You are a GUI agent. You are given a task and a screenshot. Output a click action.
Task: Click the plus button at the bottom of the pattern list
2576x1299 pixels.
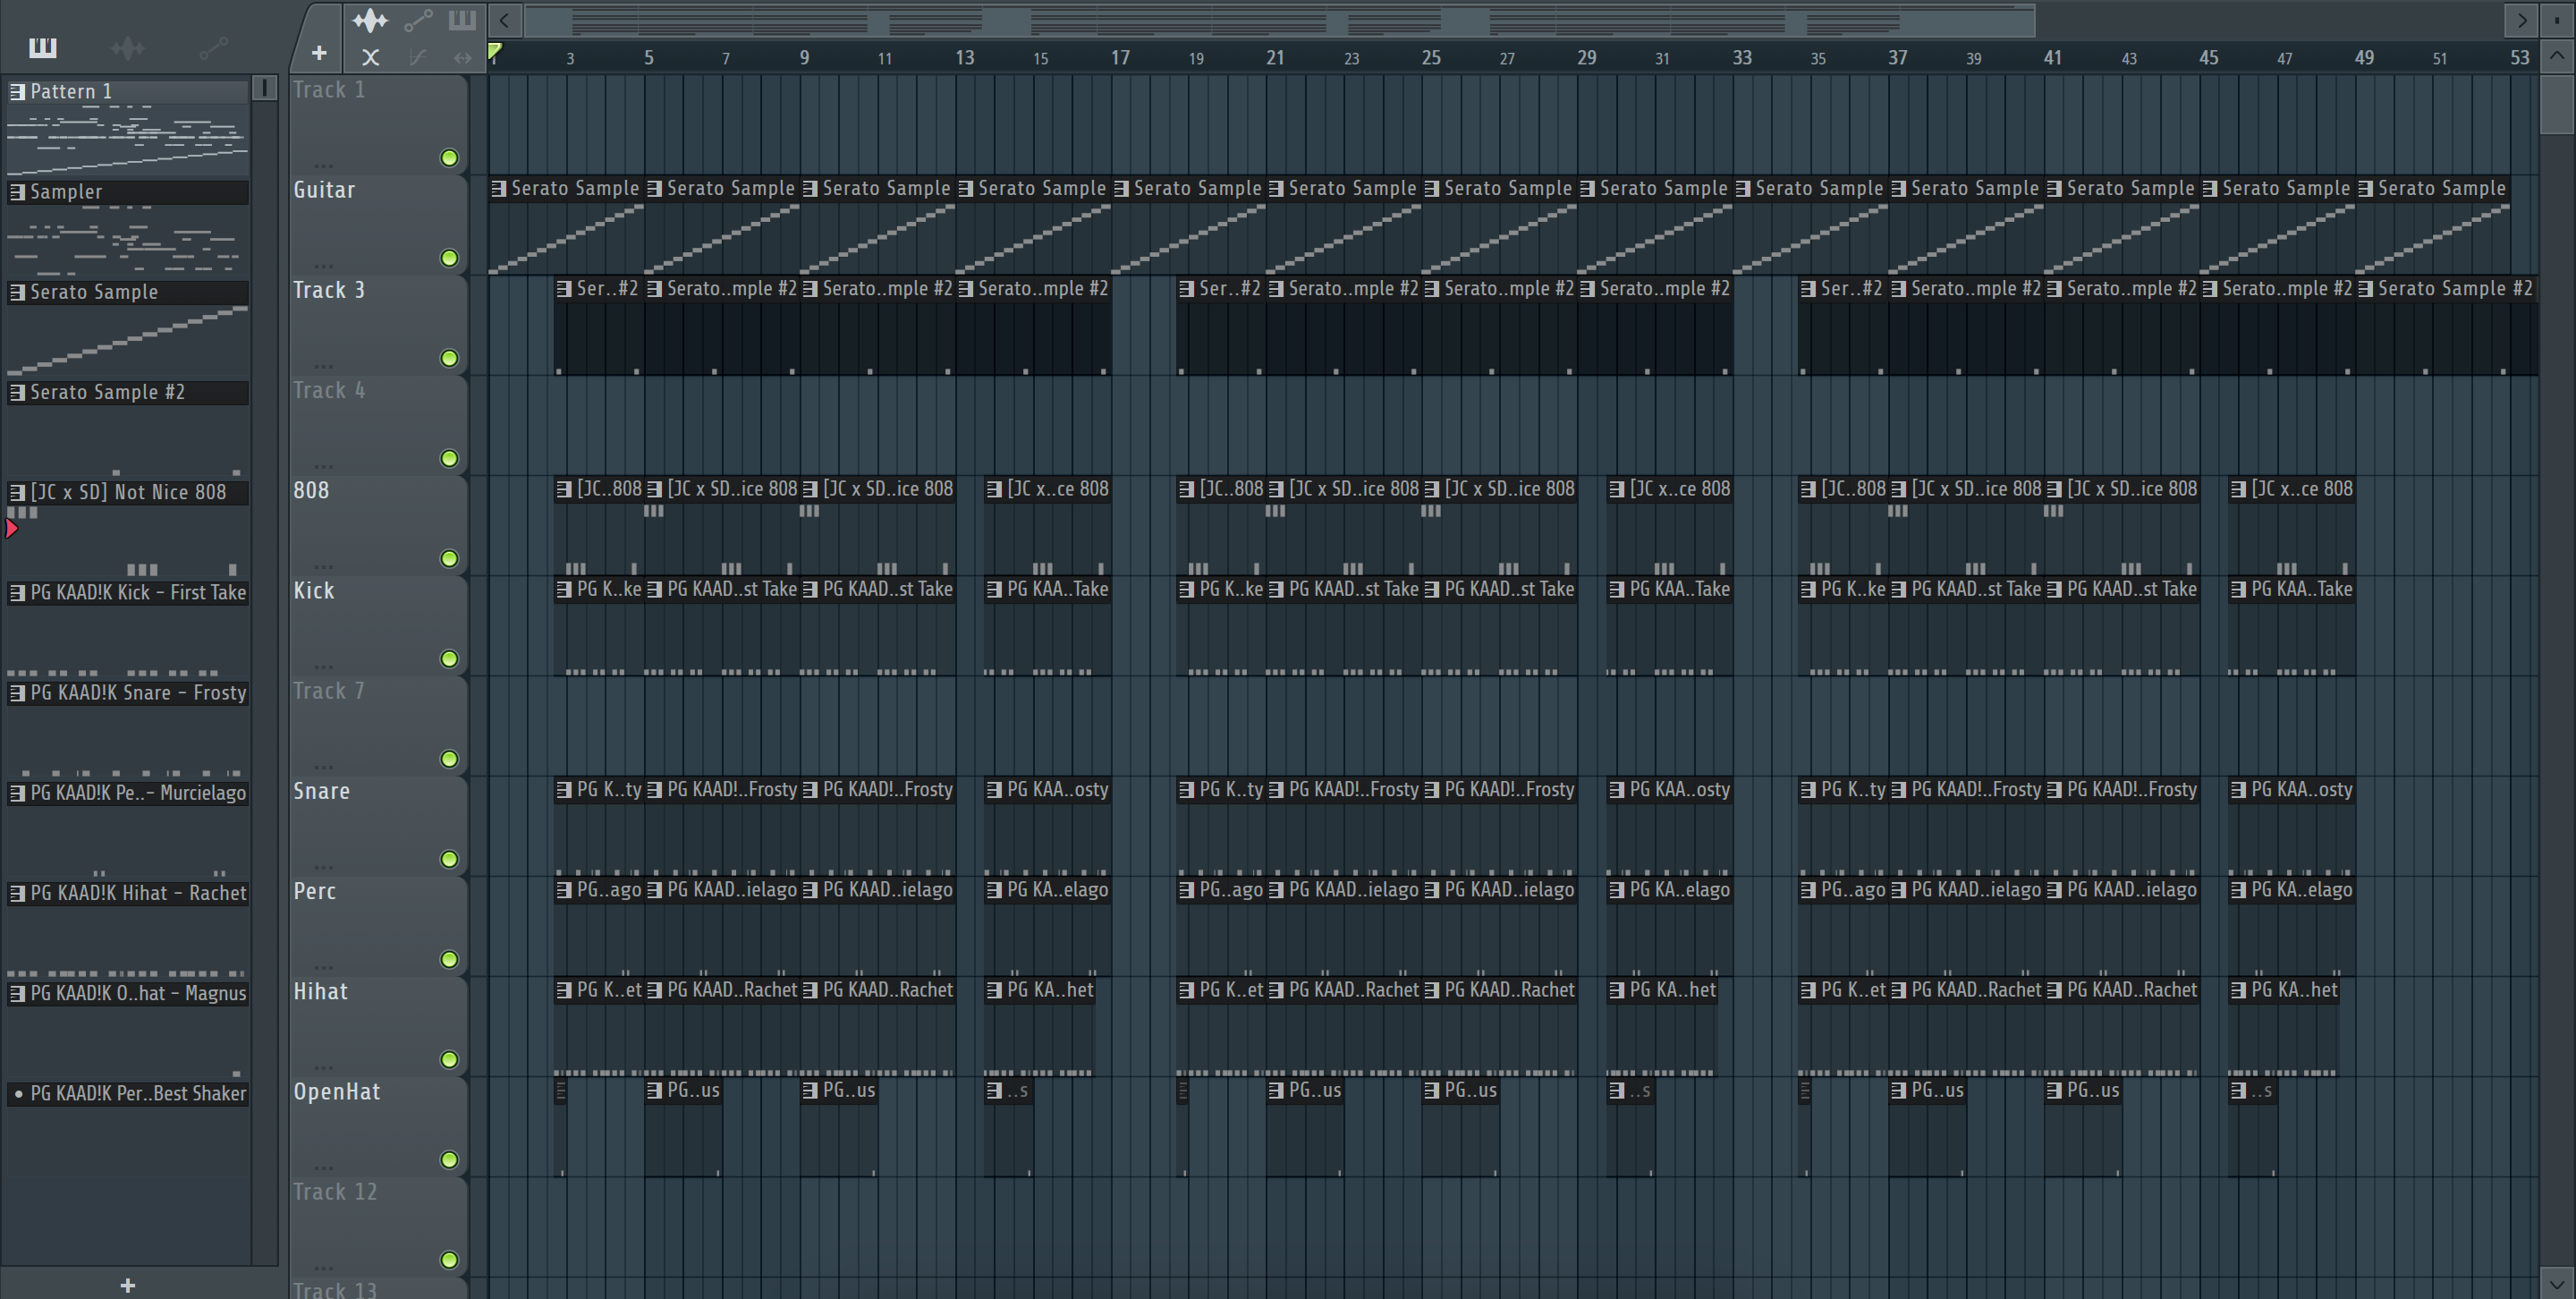click(x=127, y=1285)
